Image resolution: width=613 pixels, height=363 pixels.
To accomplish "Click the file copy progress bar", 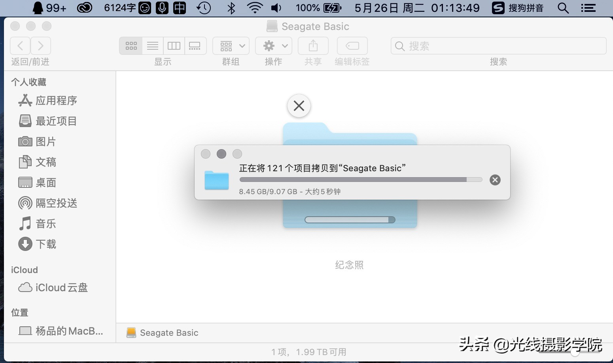I will point(360,180).
